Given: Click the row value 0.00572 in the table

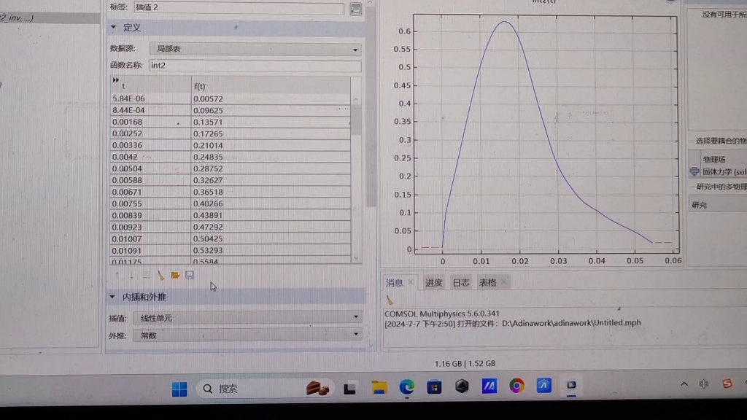Looking at the screenshot, I should click(209, 98).
